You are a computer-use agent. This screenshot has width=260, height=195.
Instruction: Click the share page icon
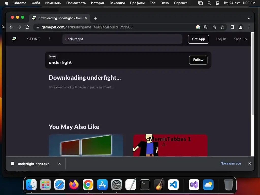(x=214, y=27)
